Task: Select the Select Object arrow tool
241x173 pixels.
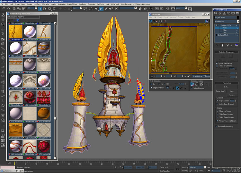Action: click(x=40, y=8)
